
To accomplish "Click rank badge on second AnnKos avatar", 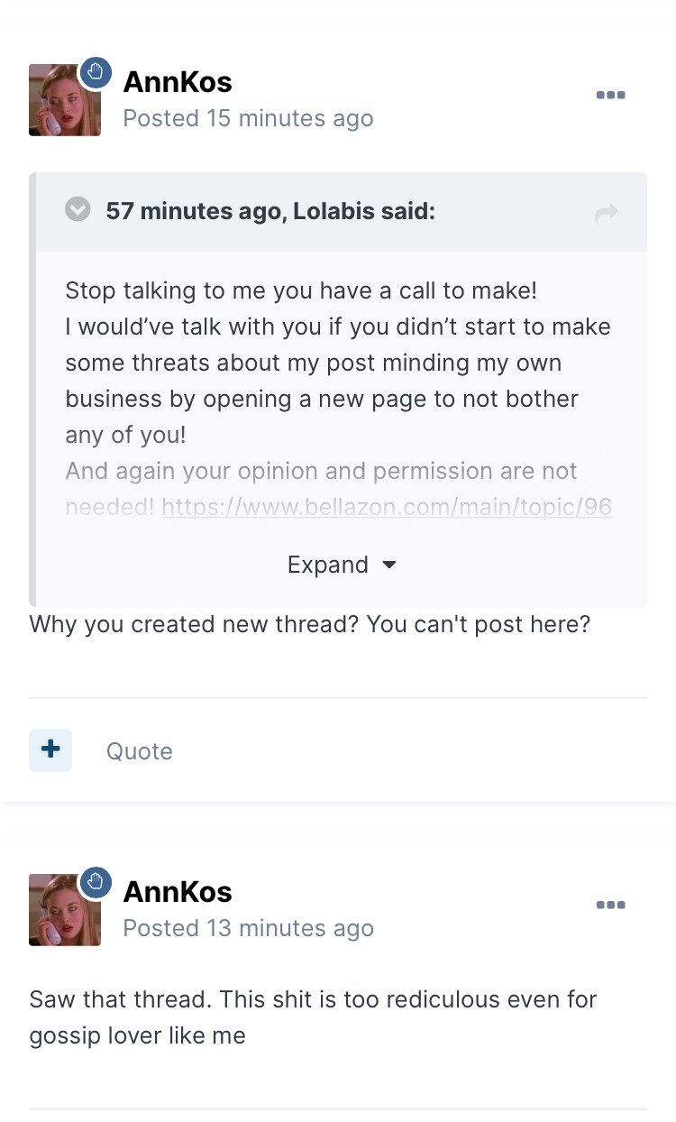I will click(96, 882).
